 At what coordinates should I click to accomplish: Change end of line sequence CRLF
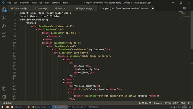(x=176, y=103)
